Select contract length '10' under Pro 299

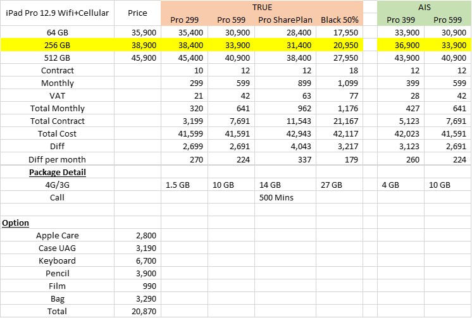184,70
